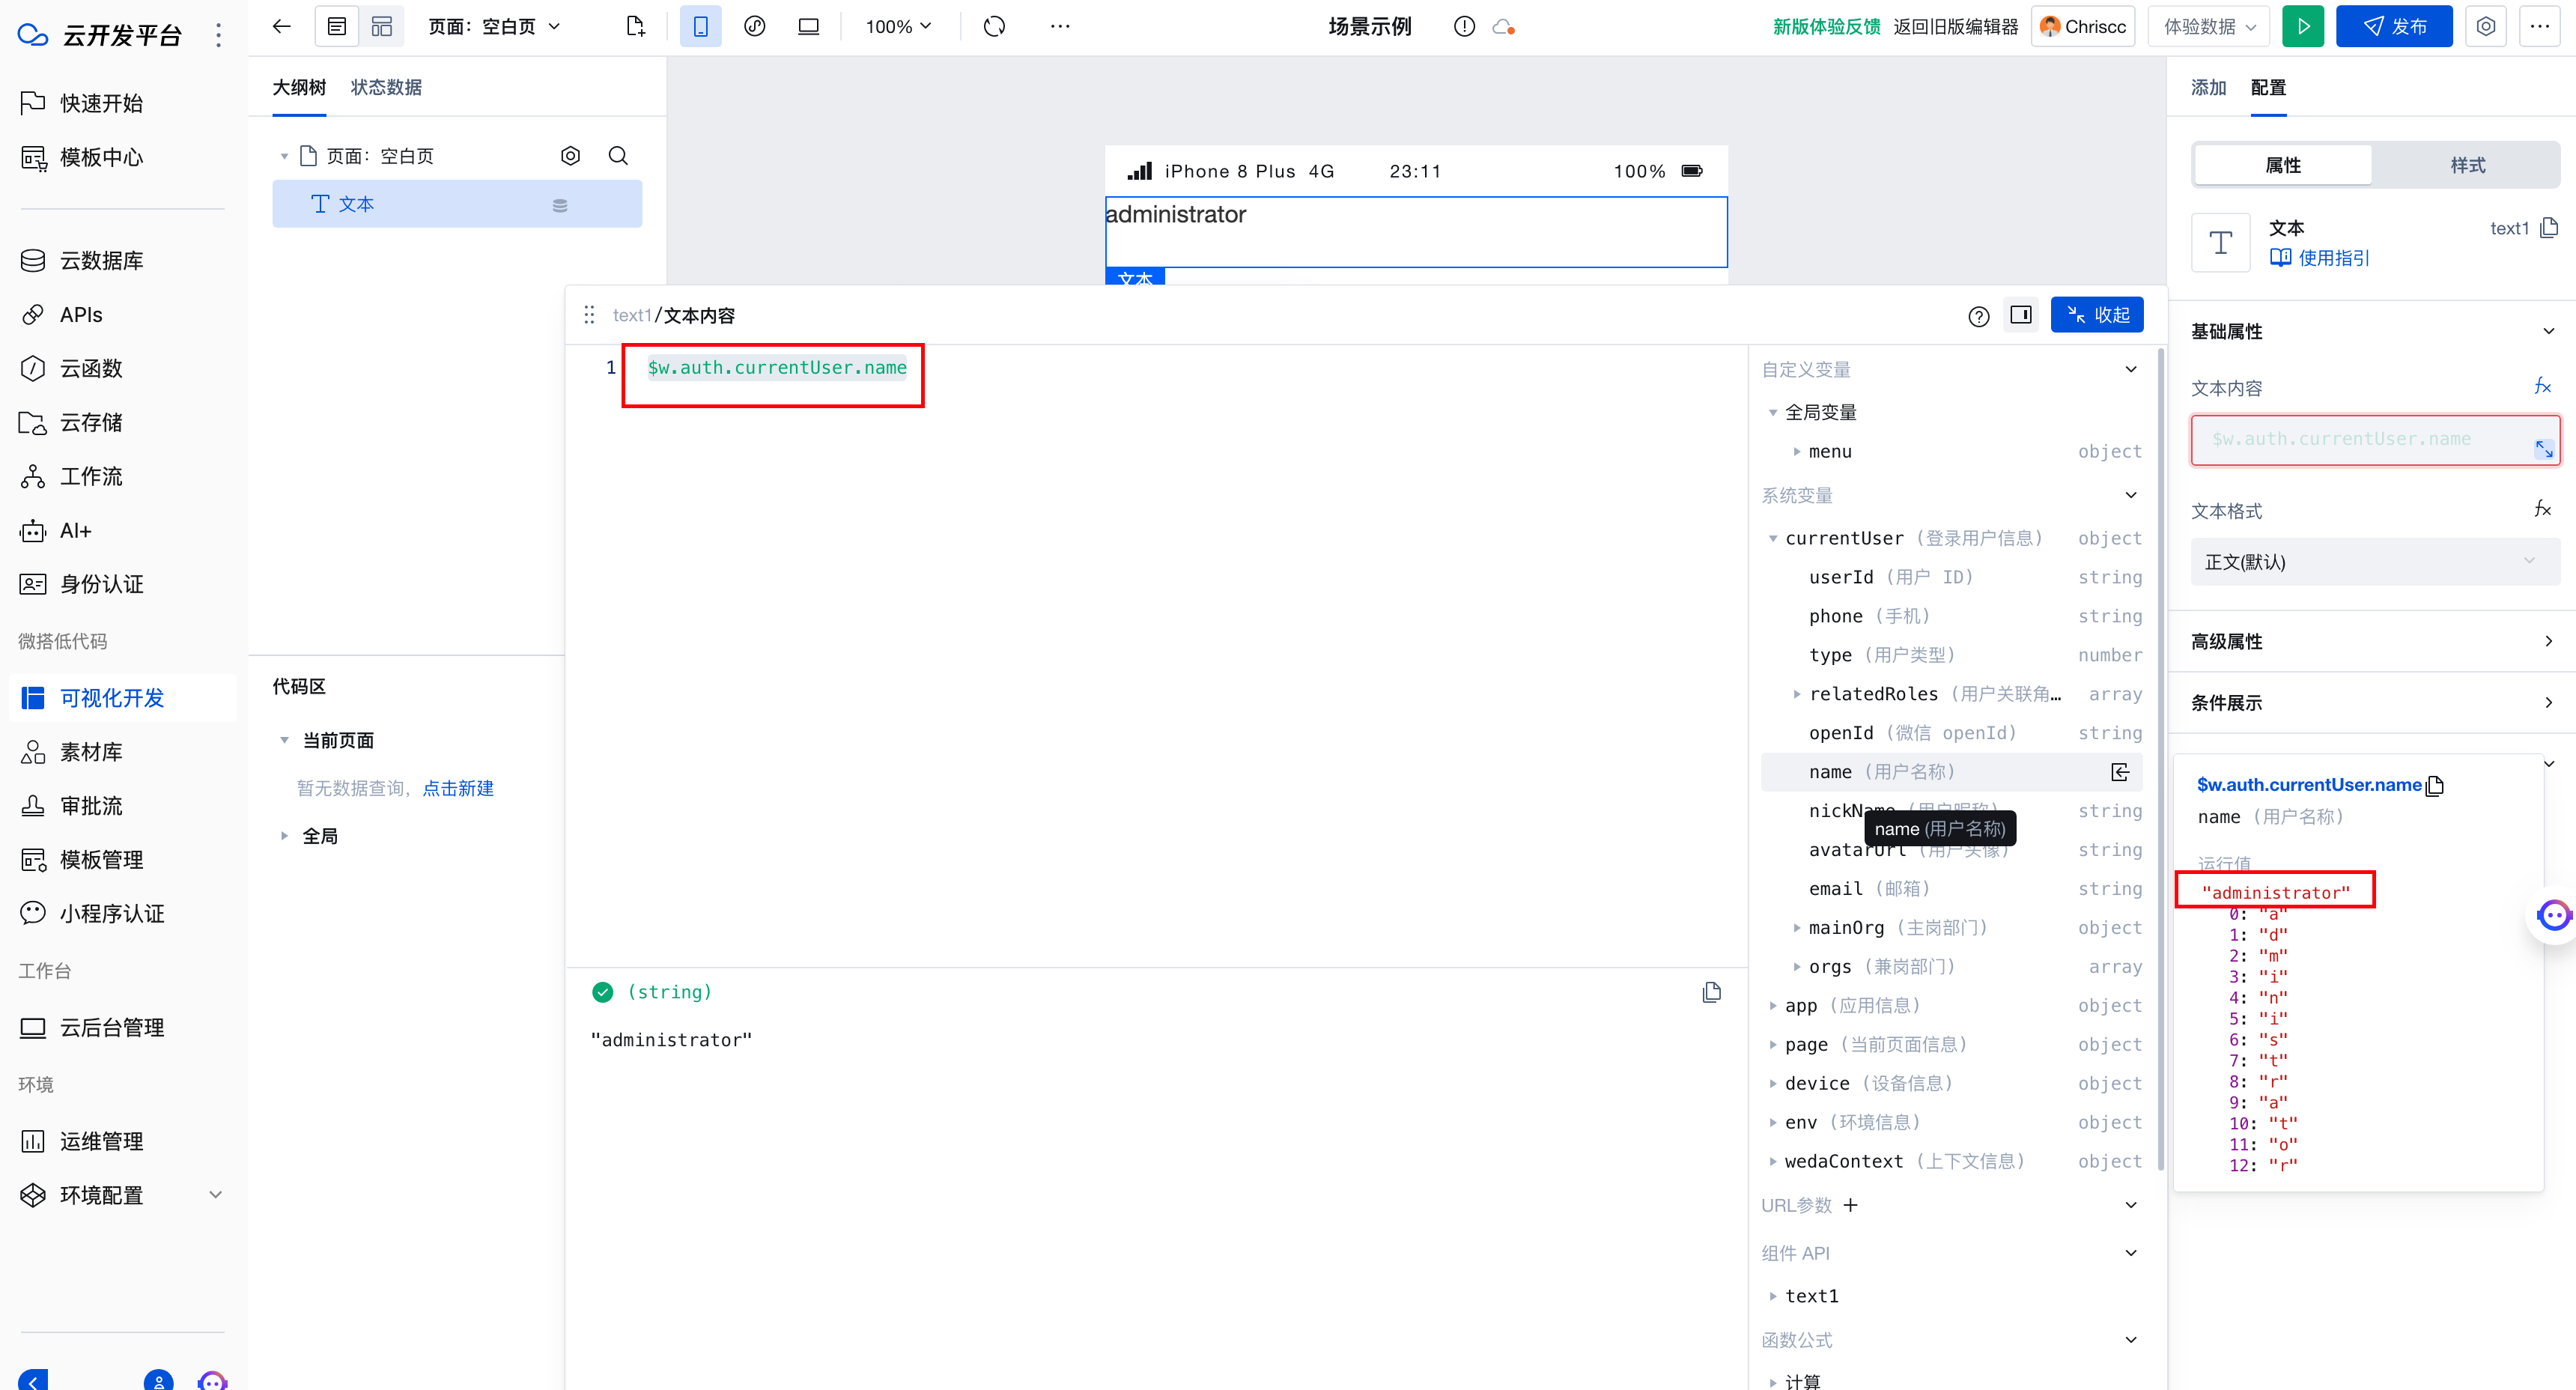Copy the evaluated string result
Screen dimensions: 2576x1390
tap(1711, 992)
